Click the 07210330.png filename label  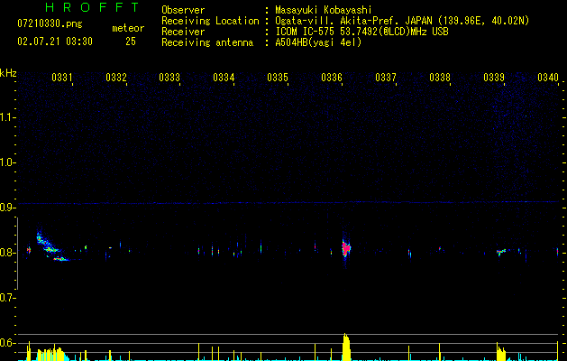click(50, 23)
